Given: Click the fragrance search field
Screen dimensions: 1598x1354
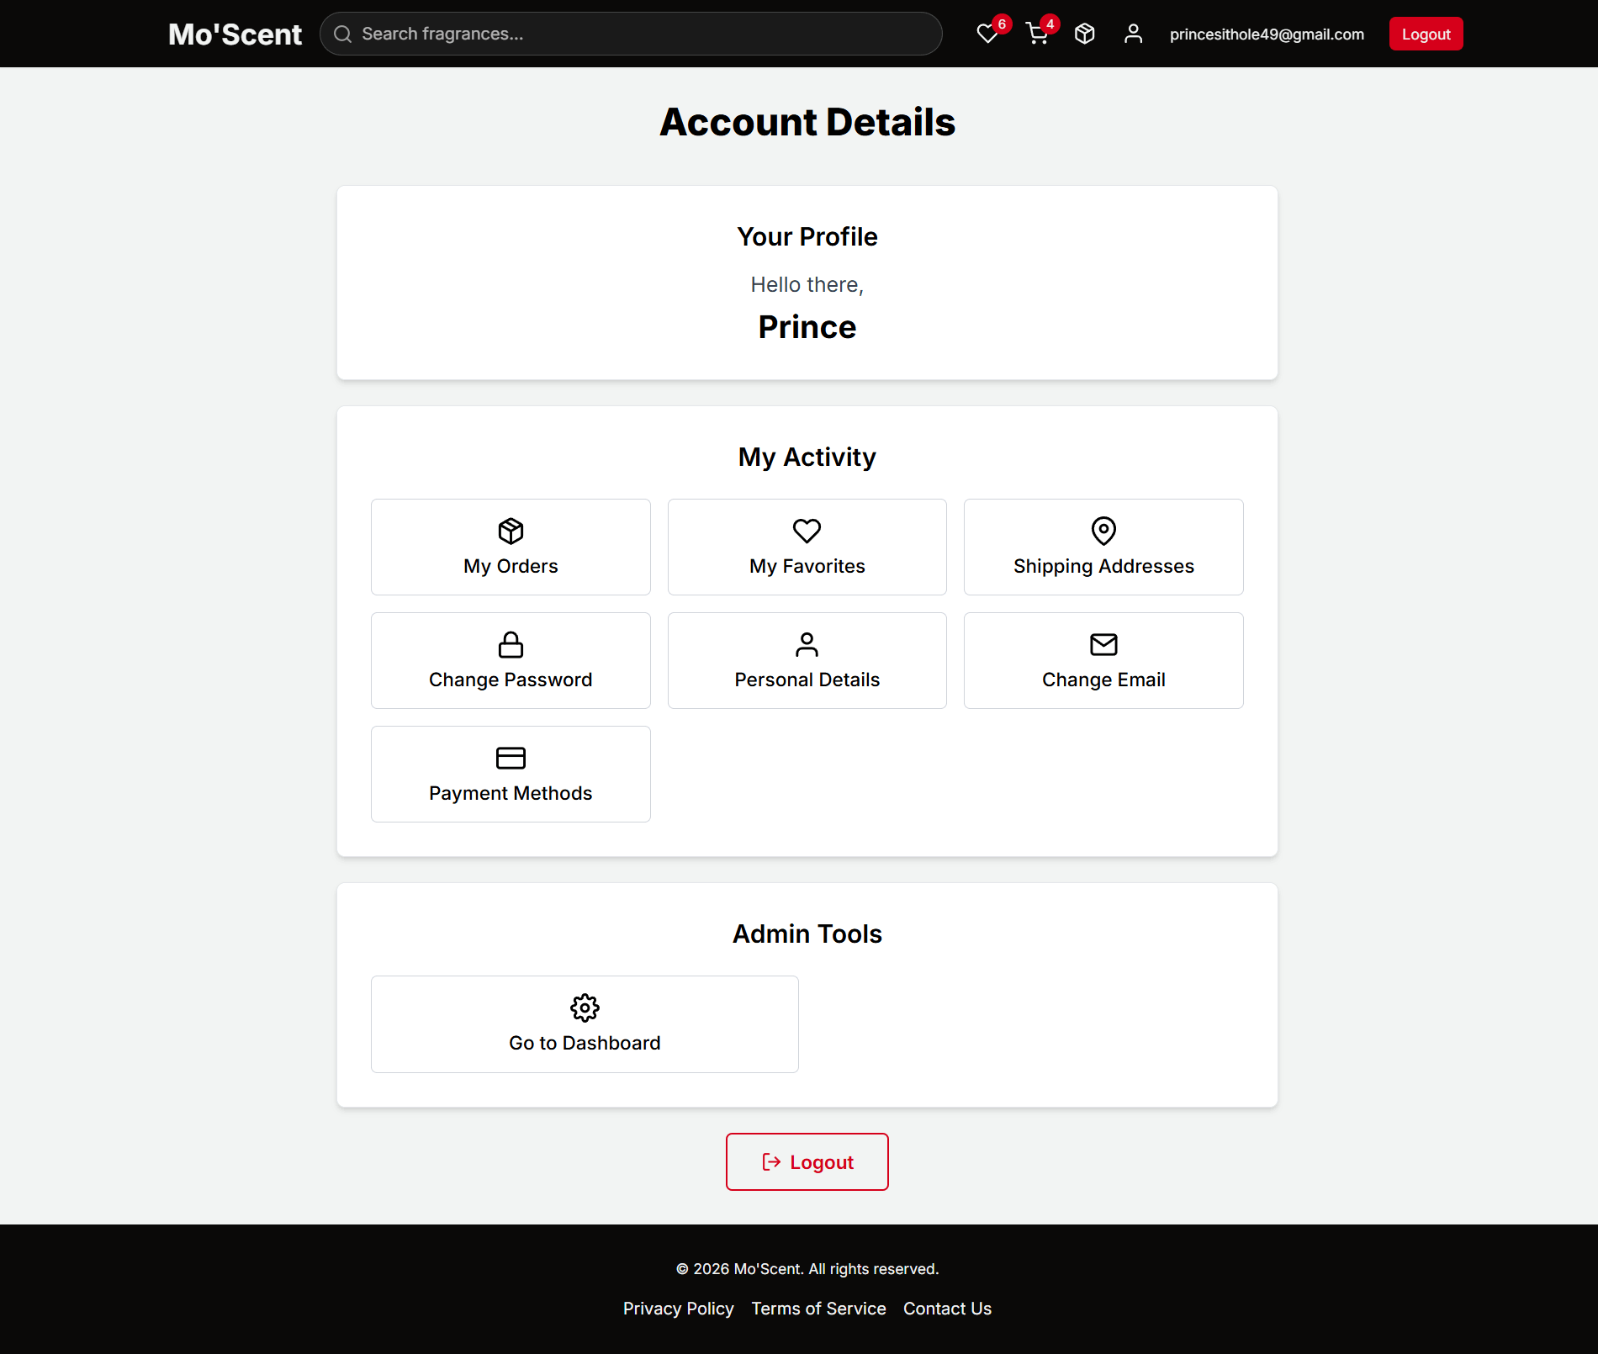Looking at the screenshot, I should (631, 34).
